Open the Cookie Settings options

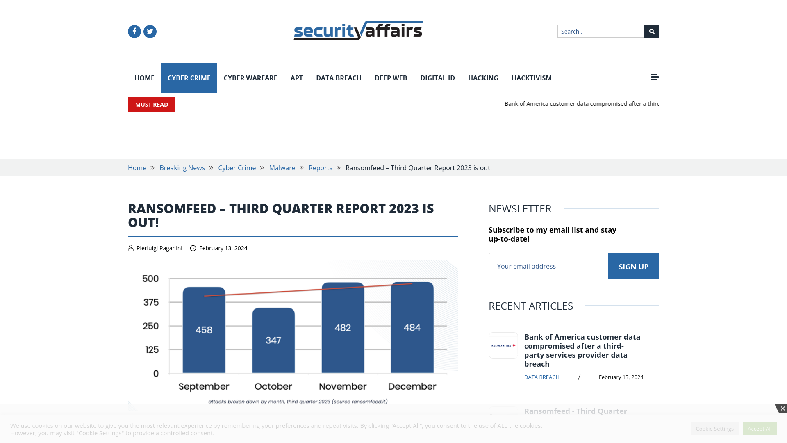714,428
